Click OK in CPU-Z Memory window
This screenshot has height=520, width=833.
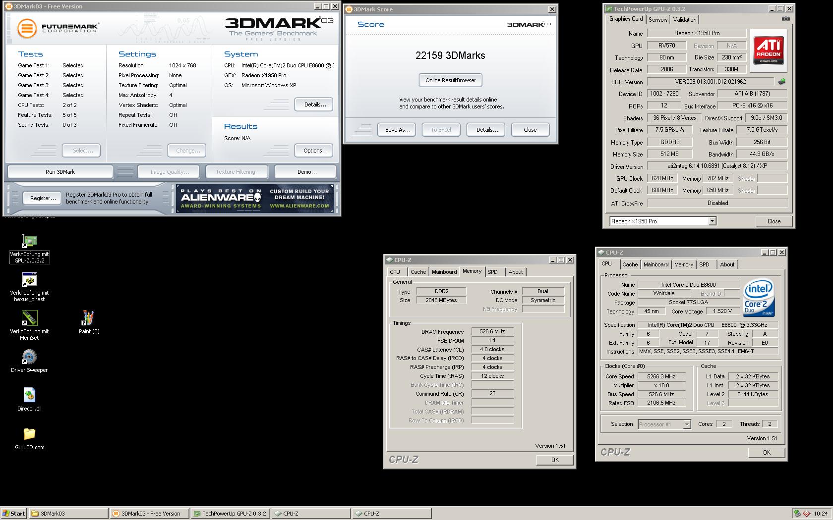555,460
